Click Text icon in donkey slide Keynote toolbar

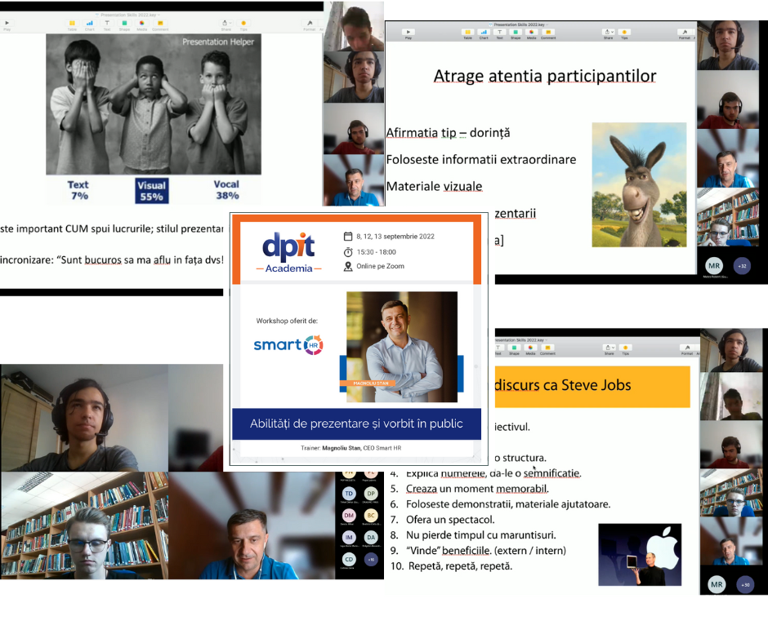499,33
